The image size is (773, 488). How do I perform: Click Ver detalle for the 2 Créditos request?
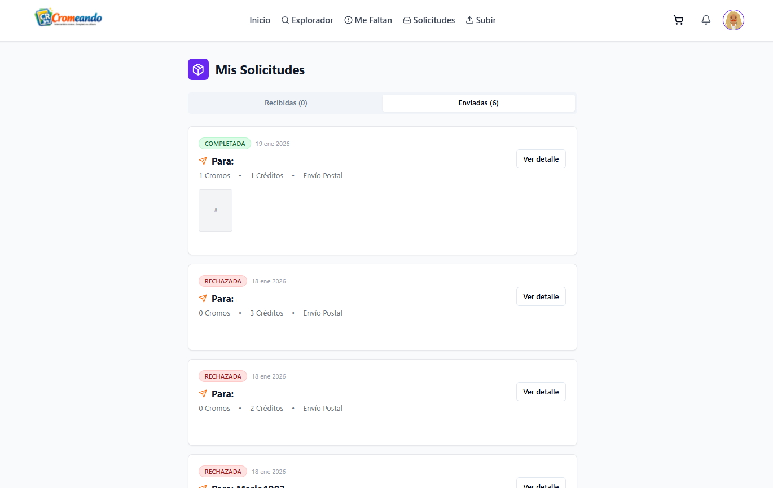coord(541,392)
